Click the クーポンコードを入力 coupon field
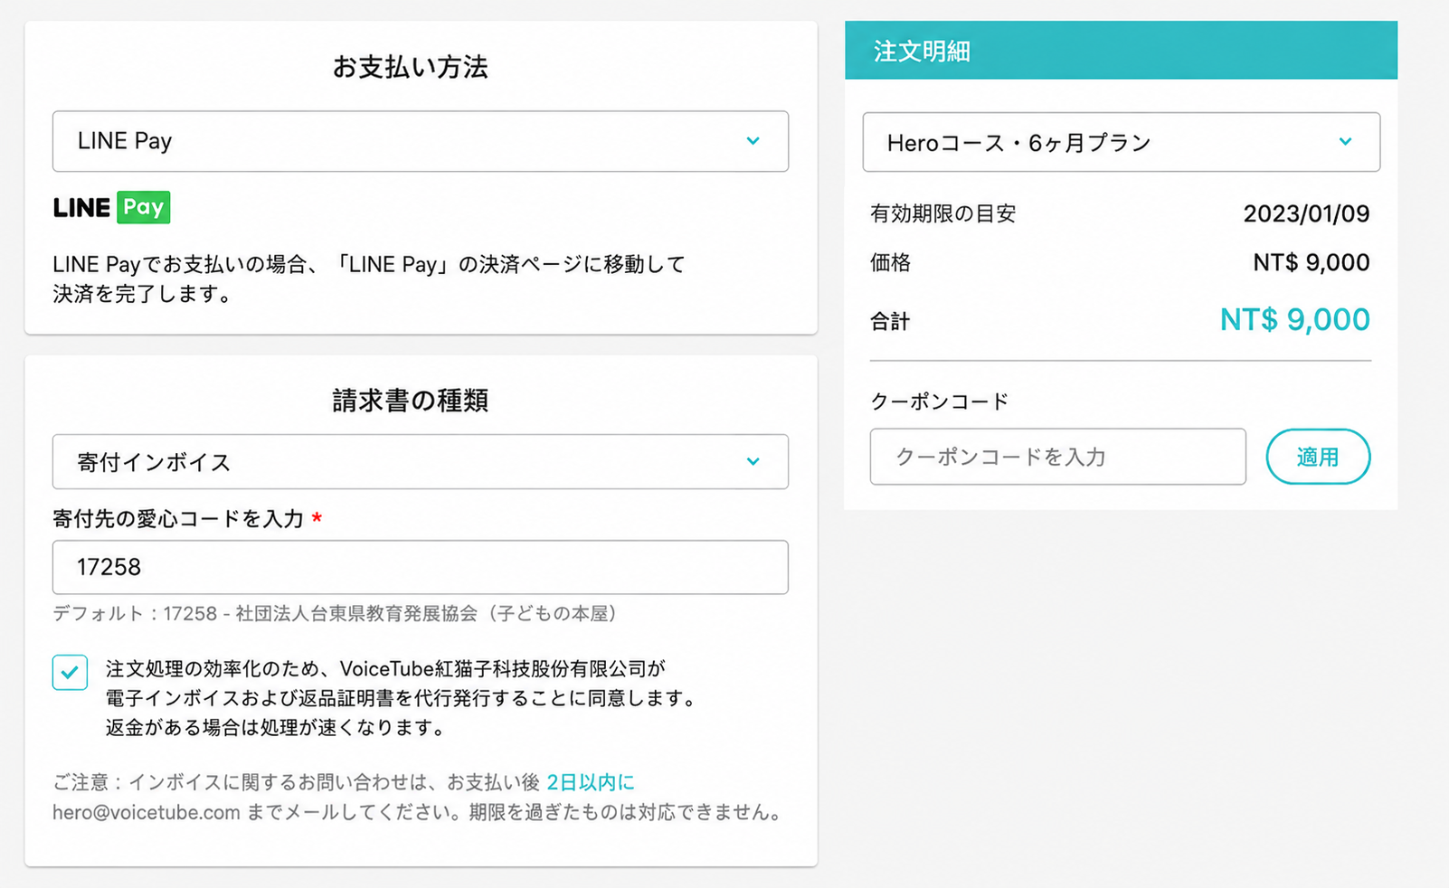Image resolution: width=1449 pixels, height=888 pixels. tap(1057, 457)
